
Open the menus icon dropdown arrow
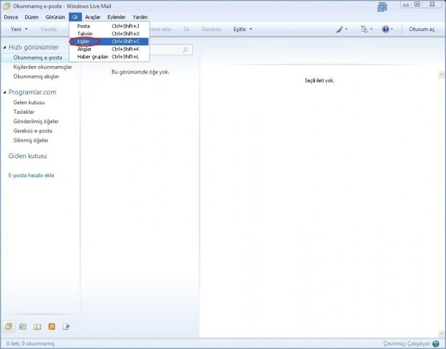(x=371, y=29)
